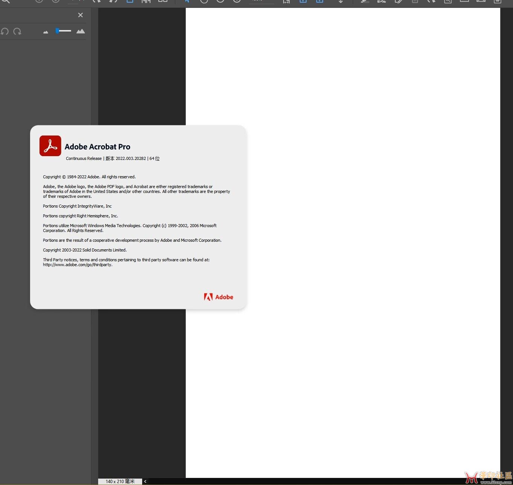
Task: Click the down arrow download icon
Action: click(341, 2)
